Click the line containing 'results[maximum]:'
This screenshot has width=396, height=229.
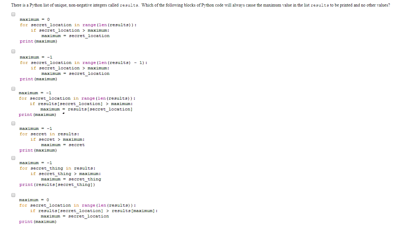tap(94, 211)
